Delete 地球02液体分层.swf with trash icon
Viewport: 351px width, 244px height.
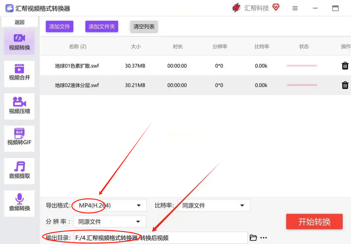point(345,85)
